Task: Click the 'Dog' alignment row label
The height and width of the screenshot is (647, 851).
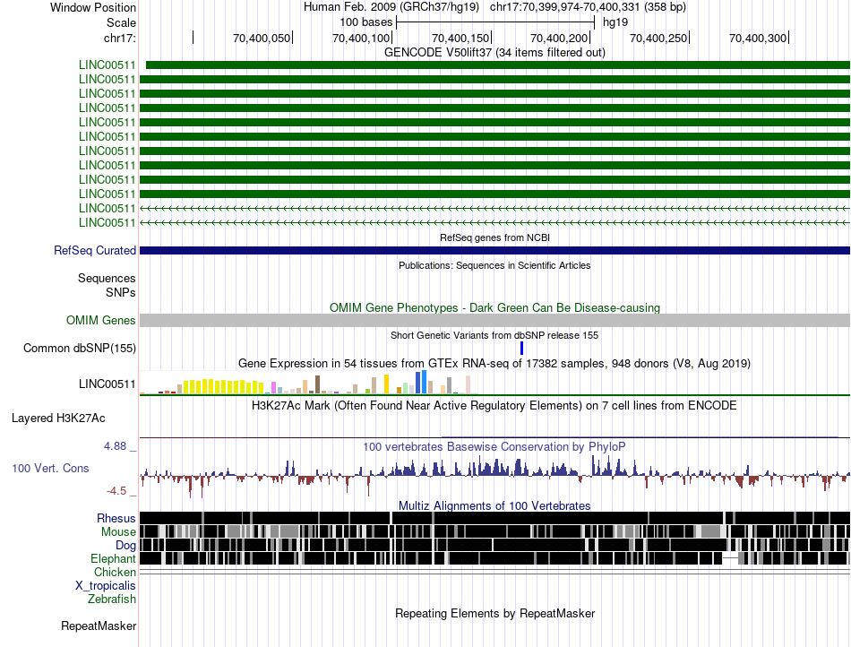Action: point(125,546)
